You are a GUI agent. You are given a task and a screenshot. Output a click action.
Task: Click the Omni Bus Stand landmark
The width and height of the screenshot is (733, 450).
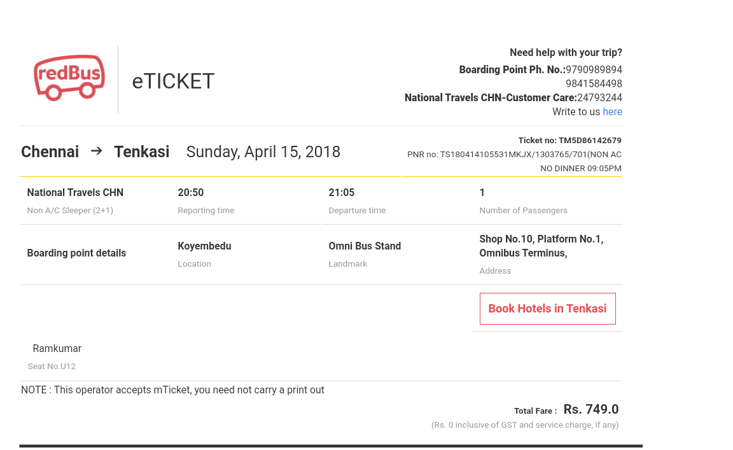click(365, 246)
